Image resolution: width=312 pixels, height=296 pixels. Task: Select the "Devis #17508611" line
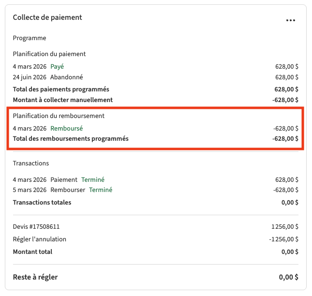(x=36, y=226)
